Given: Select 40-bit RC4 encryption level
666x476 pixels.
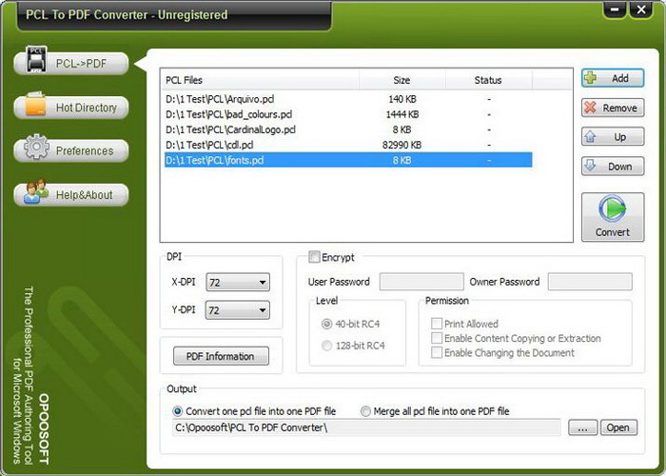Looking at the screenshot, I should point(326,324).
